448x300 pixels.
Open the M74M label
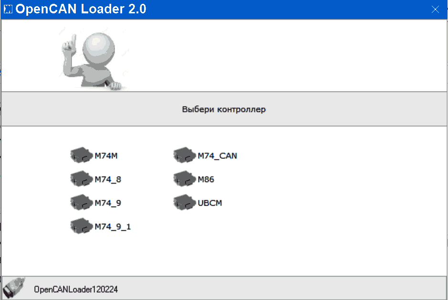tap(106, 155)
